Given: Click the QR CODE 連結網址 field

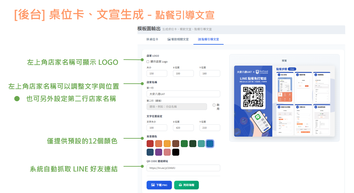Looking at the screenshot, I should [183, 168].
